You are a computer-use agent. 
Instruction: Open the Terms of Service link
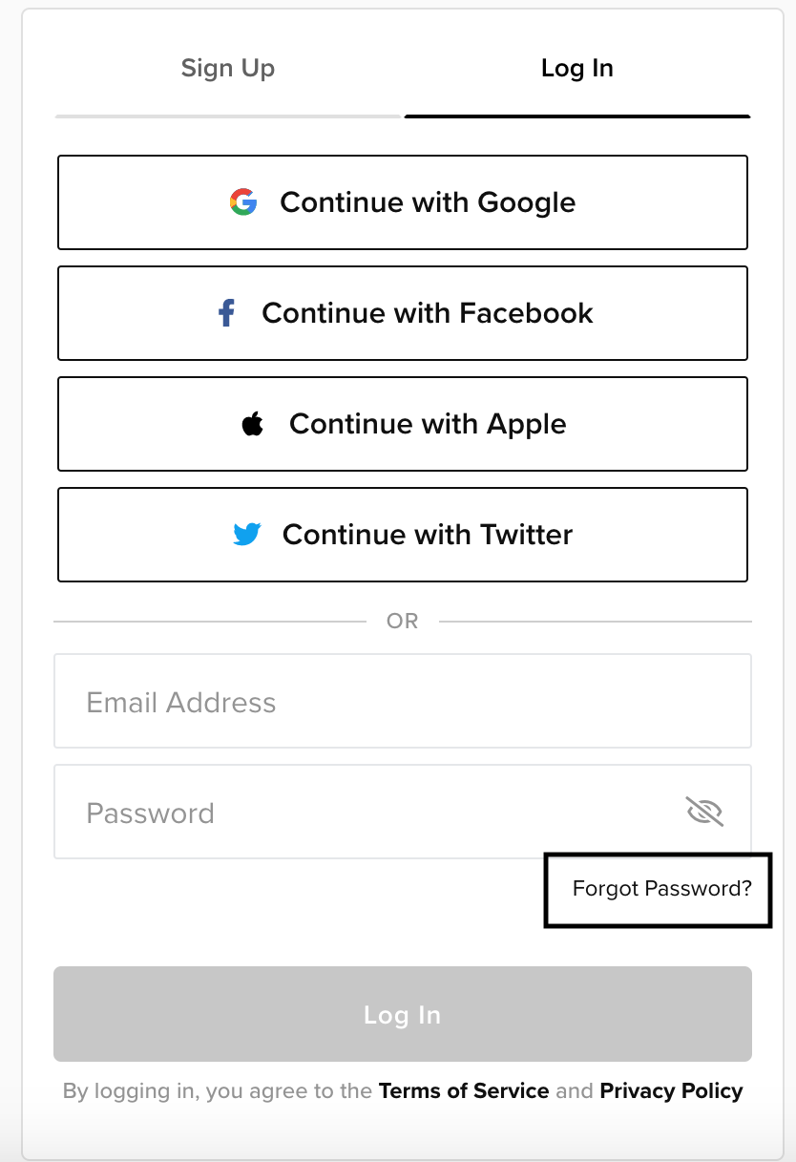(x=464, y=1090)
